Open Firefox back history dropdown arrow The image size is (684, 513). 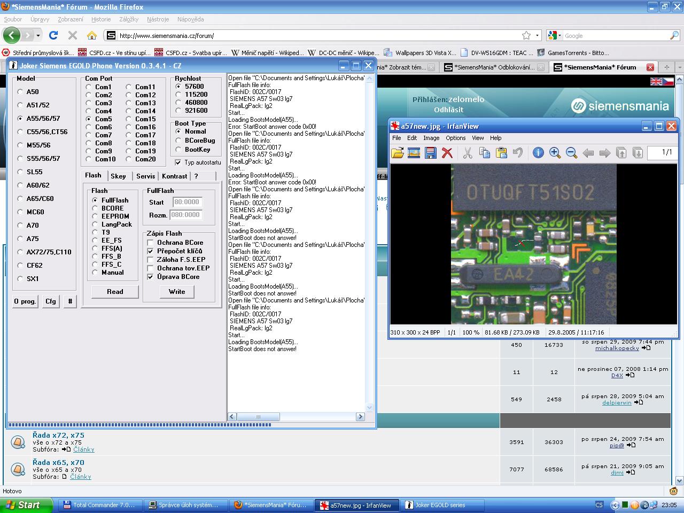click(38, 35)
